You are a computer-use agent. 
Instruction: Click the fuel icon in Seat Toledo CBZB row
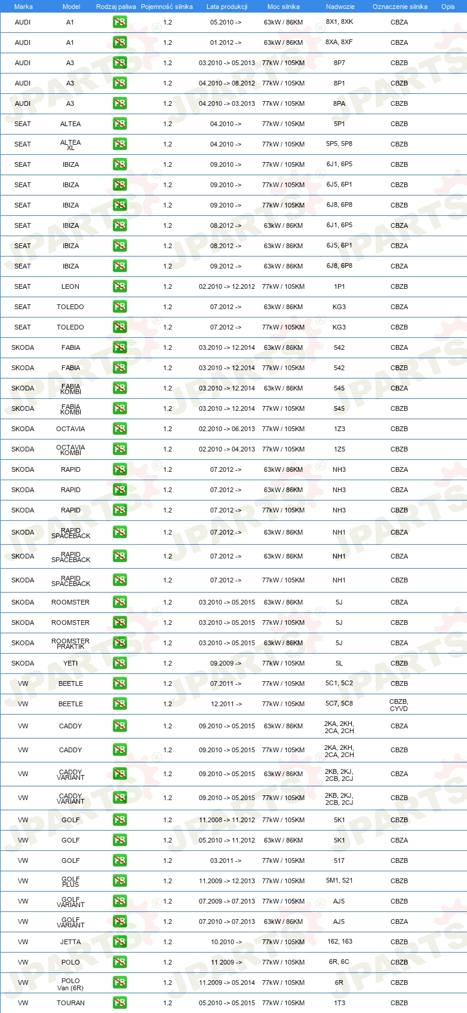119,327
